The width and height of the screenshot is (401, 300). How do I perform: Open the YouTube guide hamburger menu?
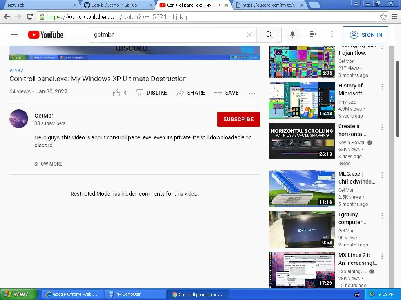click(x=14, y=35)
